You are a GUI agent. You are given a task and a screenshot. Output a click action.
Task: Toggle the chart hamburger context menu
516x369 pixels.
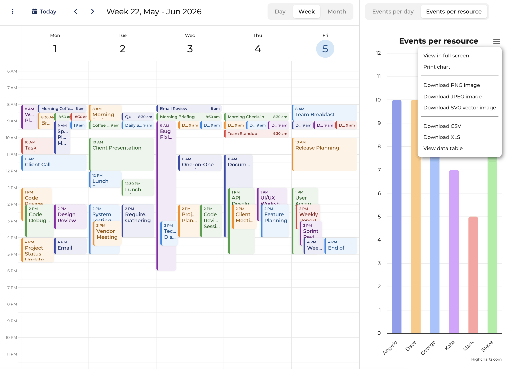[x=496, y=41]
